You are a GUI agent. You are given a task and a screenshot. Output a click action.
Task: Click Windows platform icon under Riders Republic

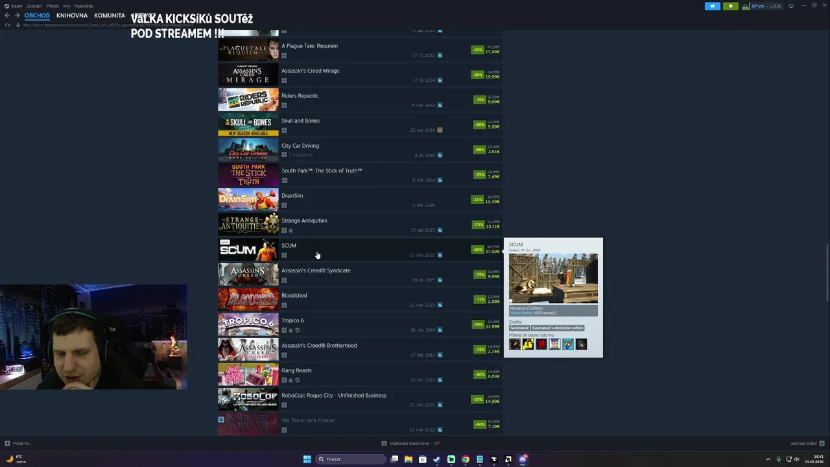point(284,105)
